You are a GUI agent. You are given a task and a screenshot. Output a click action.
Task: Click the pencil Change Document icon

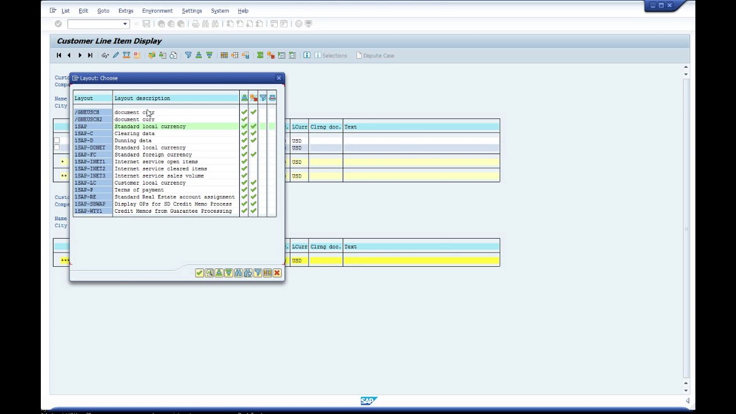(116, 55)
